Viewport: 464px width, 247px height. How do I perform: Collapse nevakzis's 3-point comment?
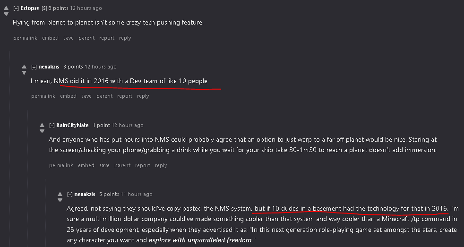tap(34, 67)
